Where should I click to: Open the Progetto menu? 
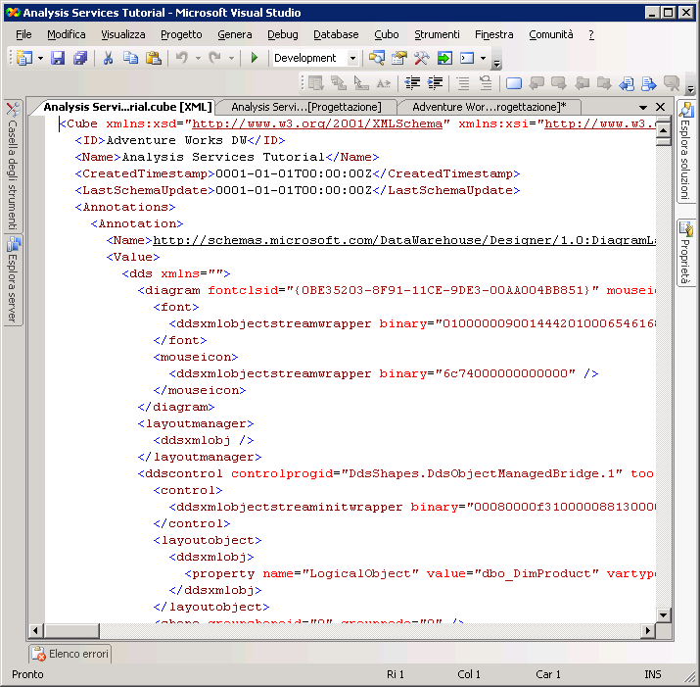pyautogui.click(x=181, y=34)
